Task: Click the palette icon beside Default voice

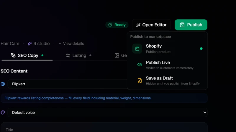Action: coord(3,112)
